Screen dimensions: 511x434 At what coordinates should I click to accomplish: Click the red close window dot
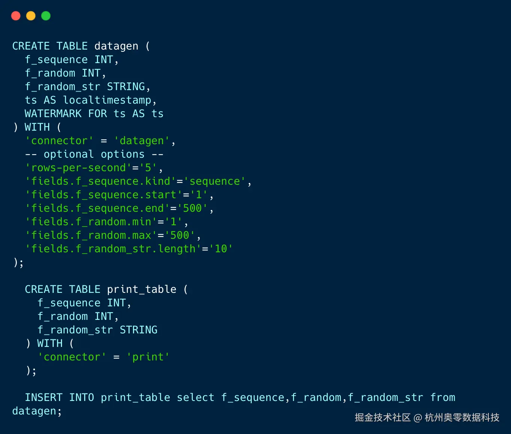pos(16,16)
